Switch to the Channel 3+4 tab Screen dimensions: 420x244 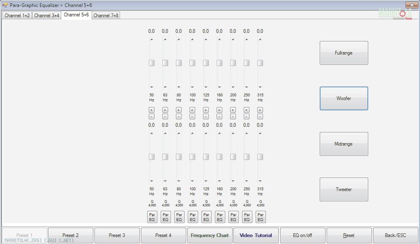[x=46, y=16]
